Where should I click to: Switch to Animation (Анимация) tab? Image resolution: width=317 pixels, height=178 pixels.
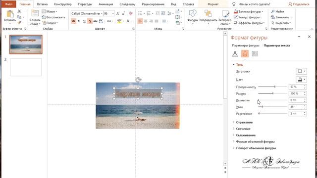[x=106, y=4]
